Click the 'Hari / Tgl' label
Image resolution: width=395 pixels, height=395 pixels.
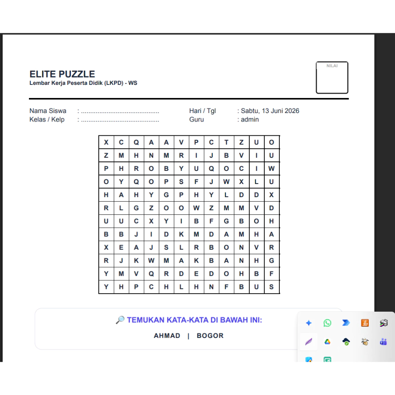[203, 111]
